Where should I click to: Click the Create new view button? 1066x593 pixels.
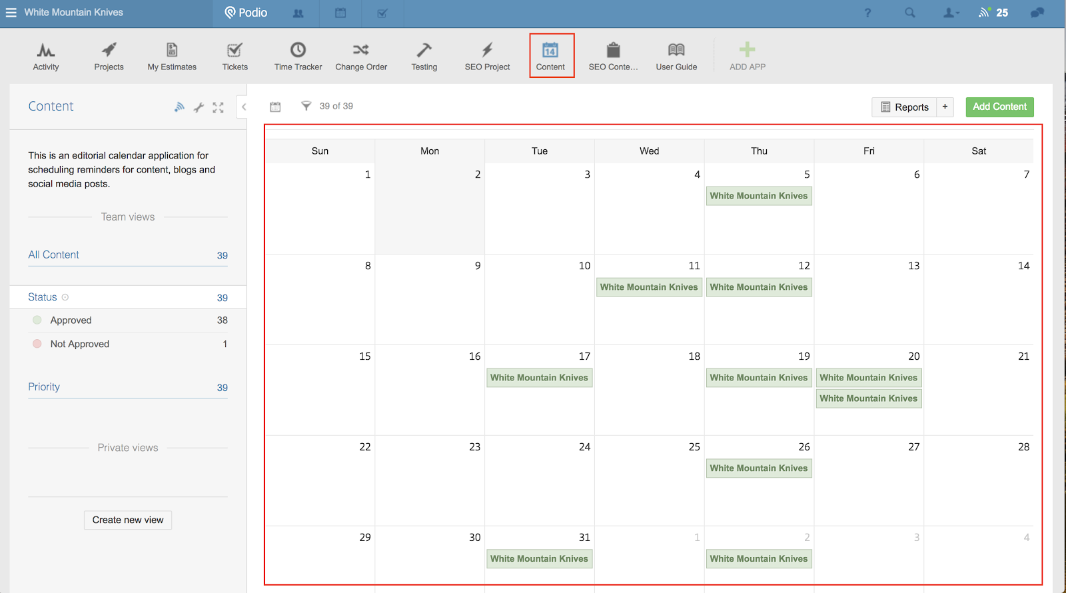pyautogui.click(x=128, y=520)
